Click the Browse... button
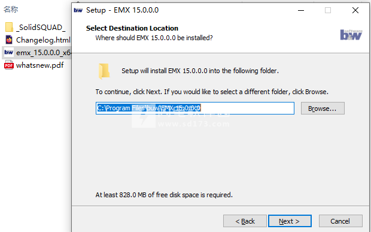This screenshot has width=371, height=232. pos(323,109)
